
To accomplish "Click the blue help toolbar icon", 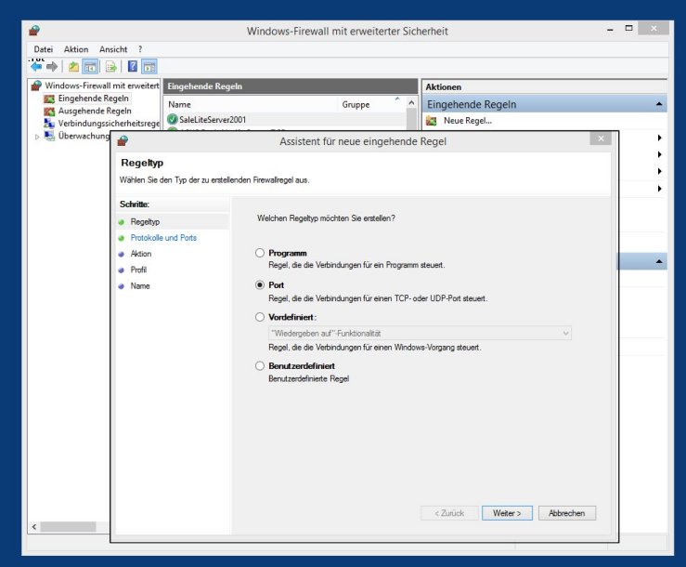I will pos(133,66).
